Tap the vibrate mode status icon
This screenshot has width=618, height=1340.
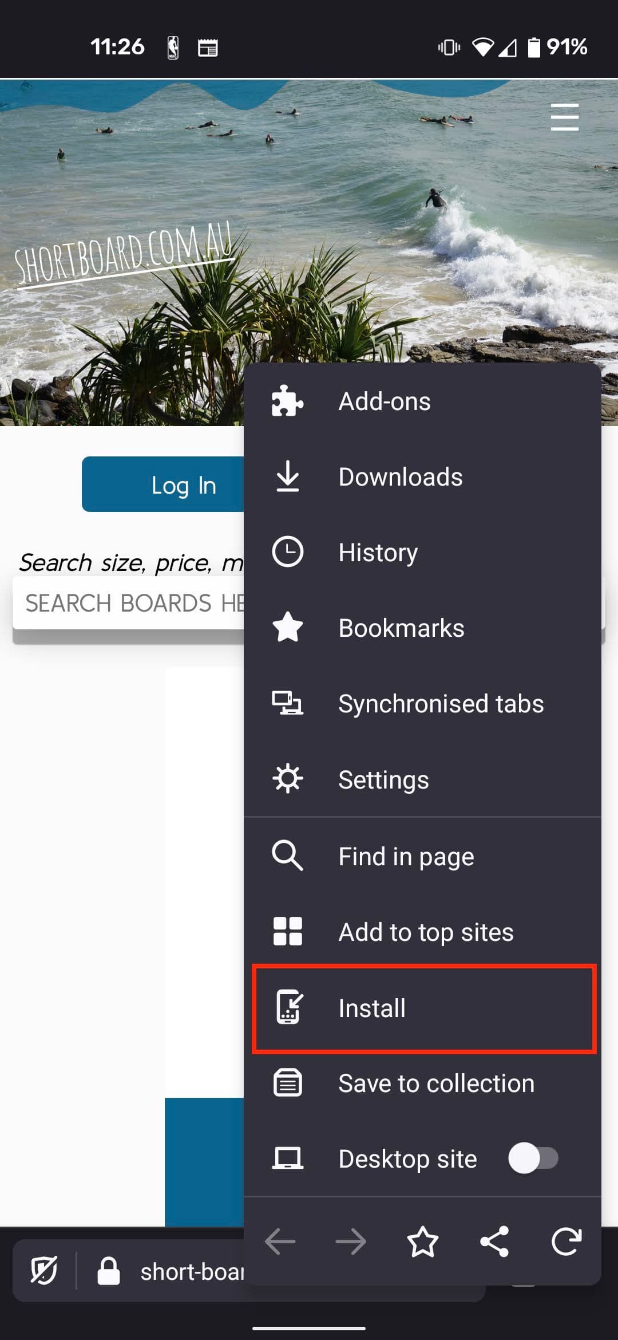click(449, 48)
